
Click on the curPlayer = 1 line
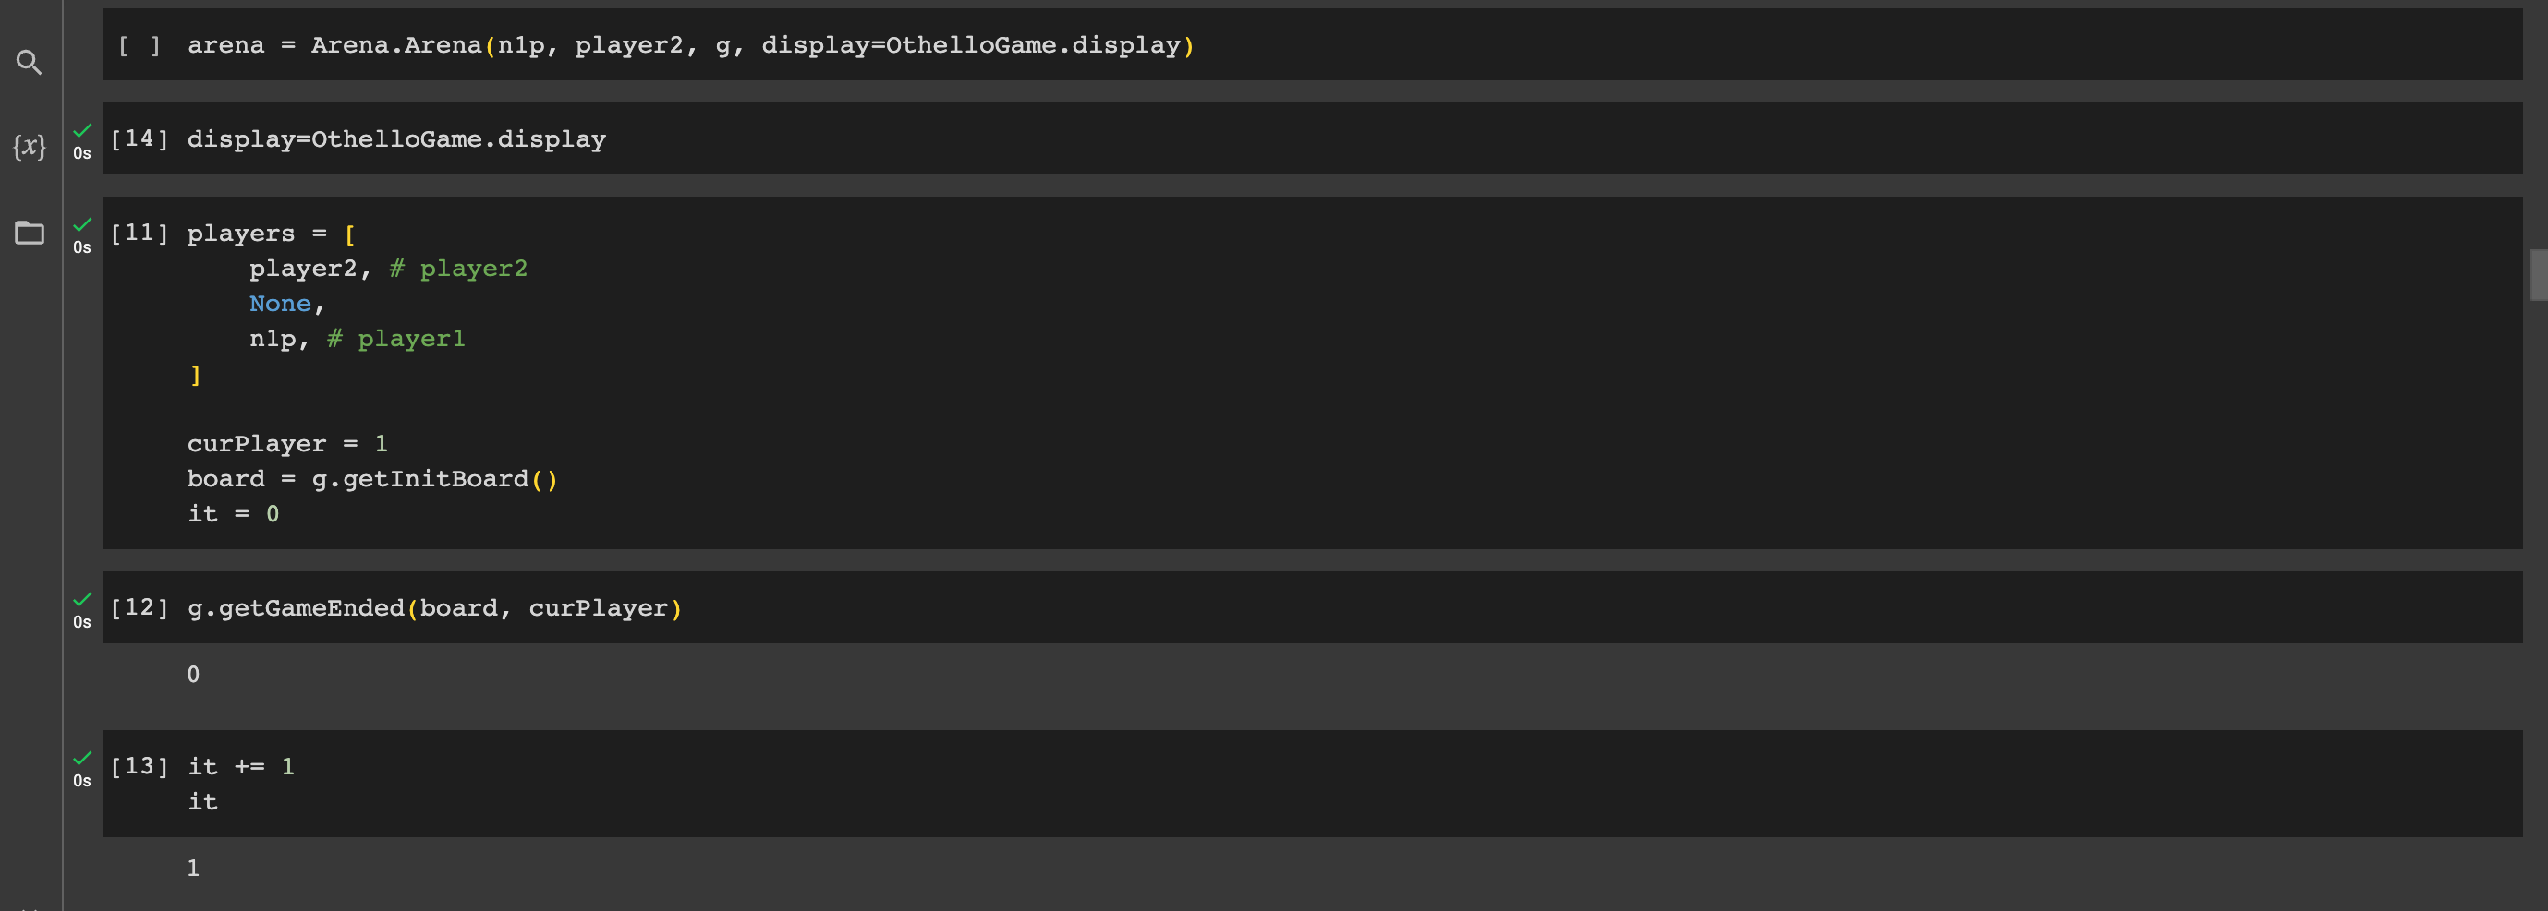pos(288,444)
